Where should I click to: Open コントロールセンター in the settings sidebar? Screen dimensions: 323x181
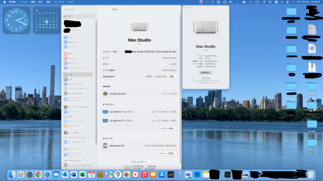click(76, 89)
